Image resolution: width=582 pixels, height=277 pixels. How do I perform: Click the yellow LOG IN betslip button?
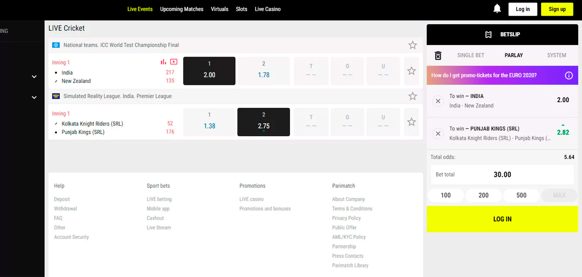click(502, 219)
